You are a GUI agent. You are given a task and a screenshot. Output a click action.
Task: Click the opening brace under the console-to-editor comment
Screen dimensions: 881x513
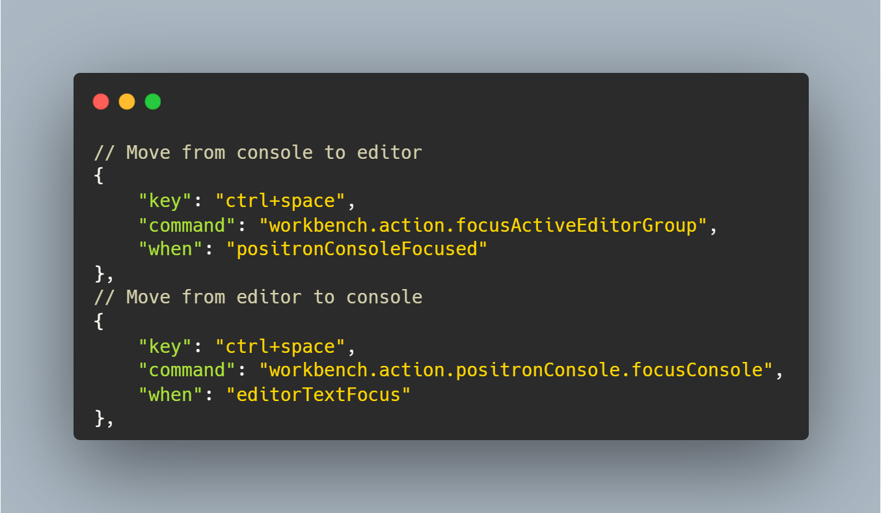pyautogui.click(x=99, y=177)
